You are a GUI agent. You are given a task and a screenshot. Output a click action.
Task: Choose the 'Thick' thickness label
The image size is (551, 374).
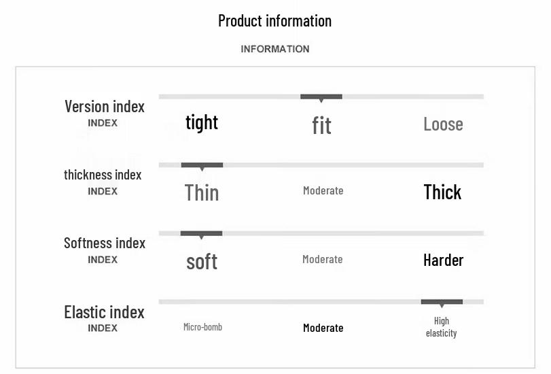[x=442, y=192]
